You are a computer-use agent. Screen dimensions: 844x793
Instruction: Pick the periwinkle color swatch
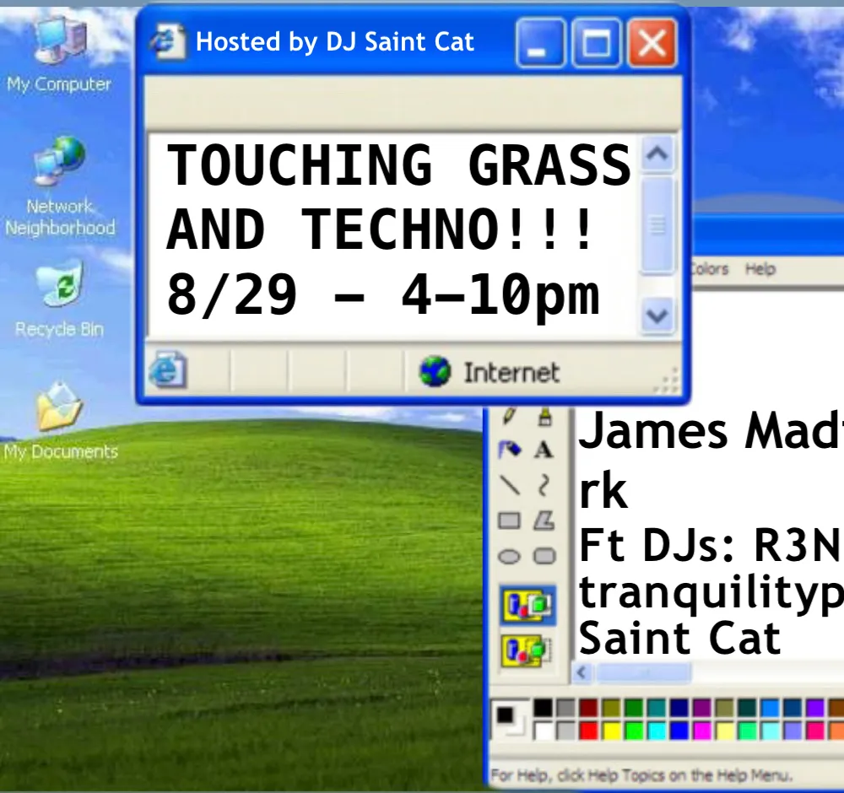(793, 731)
